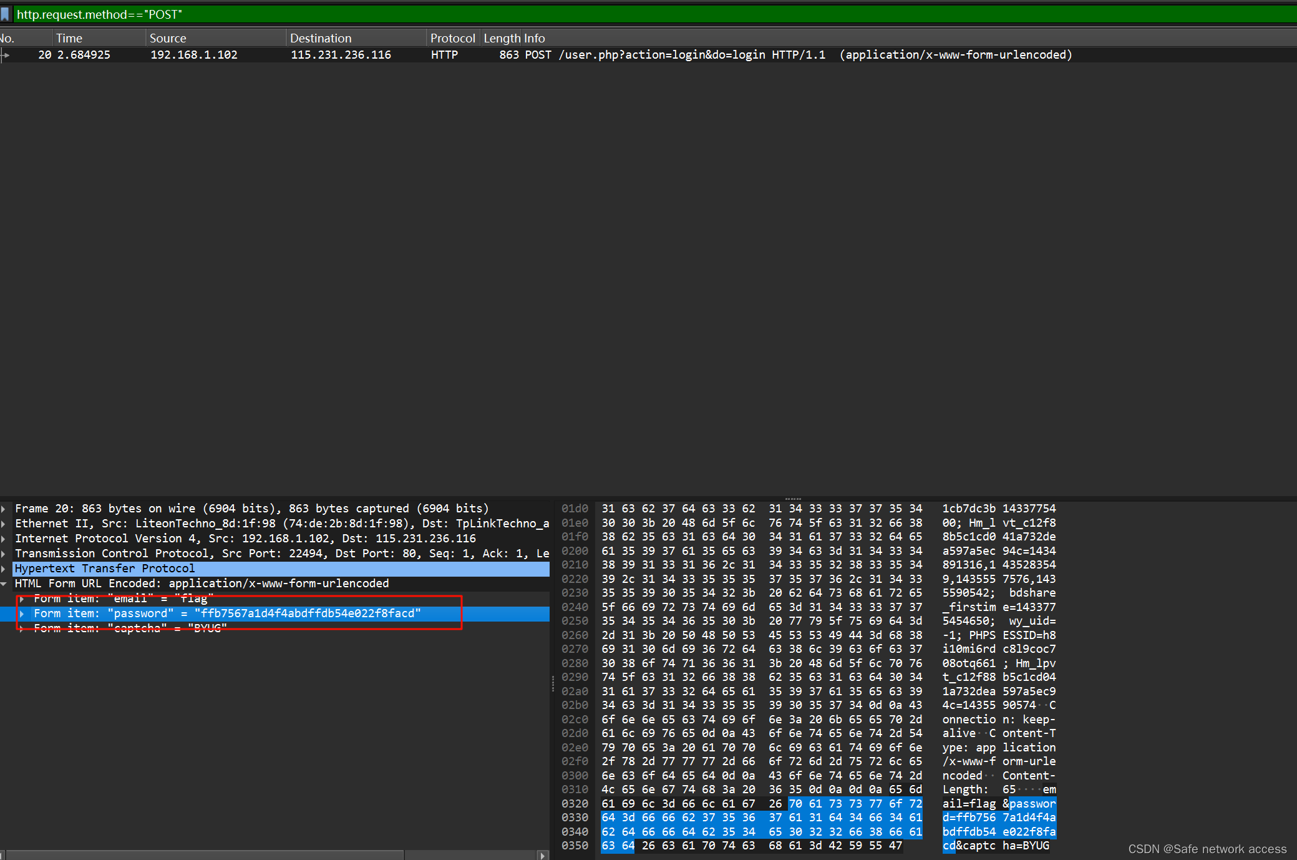This screenshot has height=860, width=1297.
Task: Click the Protocol column header
Action: [x=453, y=38]
